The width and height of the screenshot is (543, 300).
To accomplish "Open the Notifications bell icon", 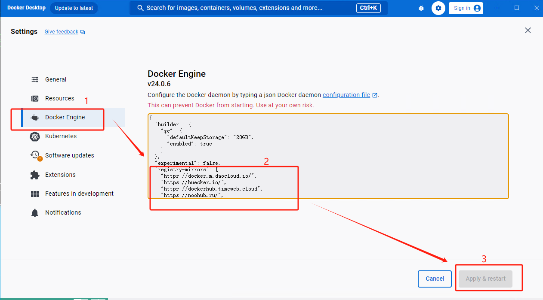I will [34, 212].
